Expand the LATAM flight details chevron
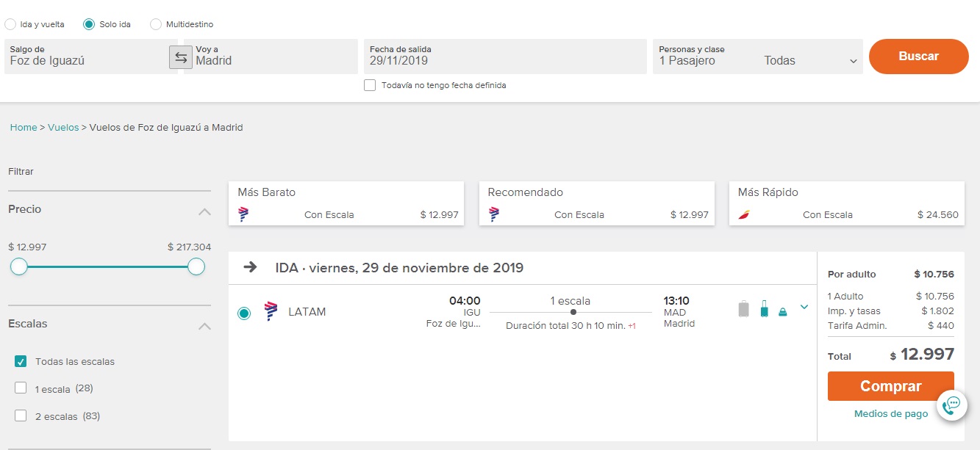Viewport: 980px width, 450px height. (x=804, y=307)
